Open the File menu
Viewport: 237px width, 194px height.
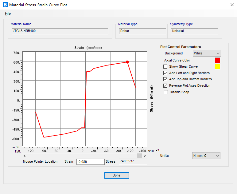pyautogui.click(x=8, y=14)
